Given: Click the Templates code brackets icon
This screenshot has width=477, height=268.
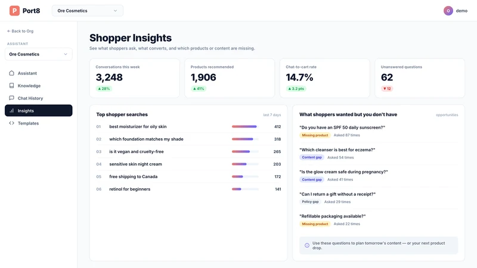Looking at the screenshot, I should [11, 123].
